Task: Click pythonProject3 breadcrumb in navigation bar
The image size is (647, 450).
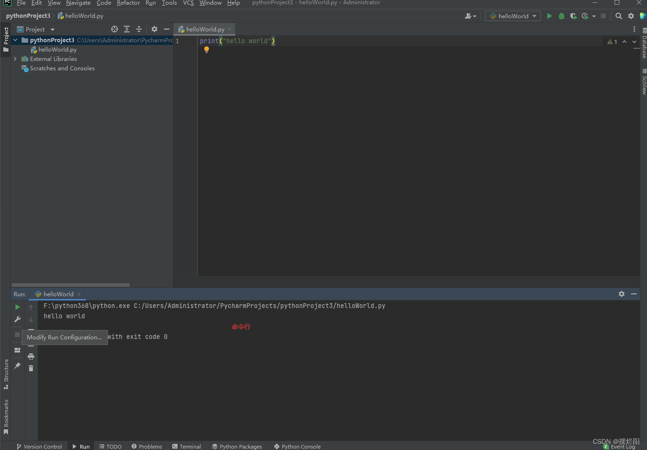Action: 28,16
